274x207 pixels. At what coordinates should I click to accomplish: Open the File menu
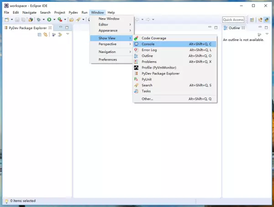(6, 12)
